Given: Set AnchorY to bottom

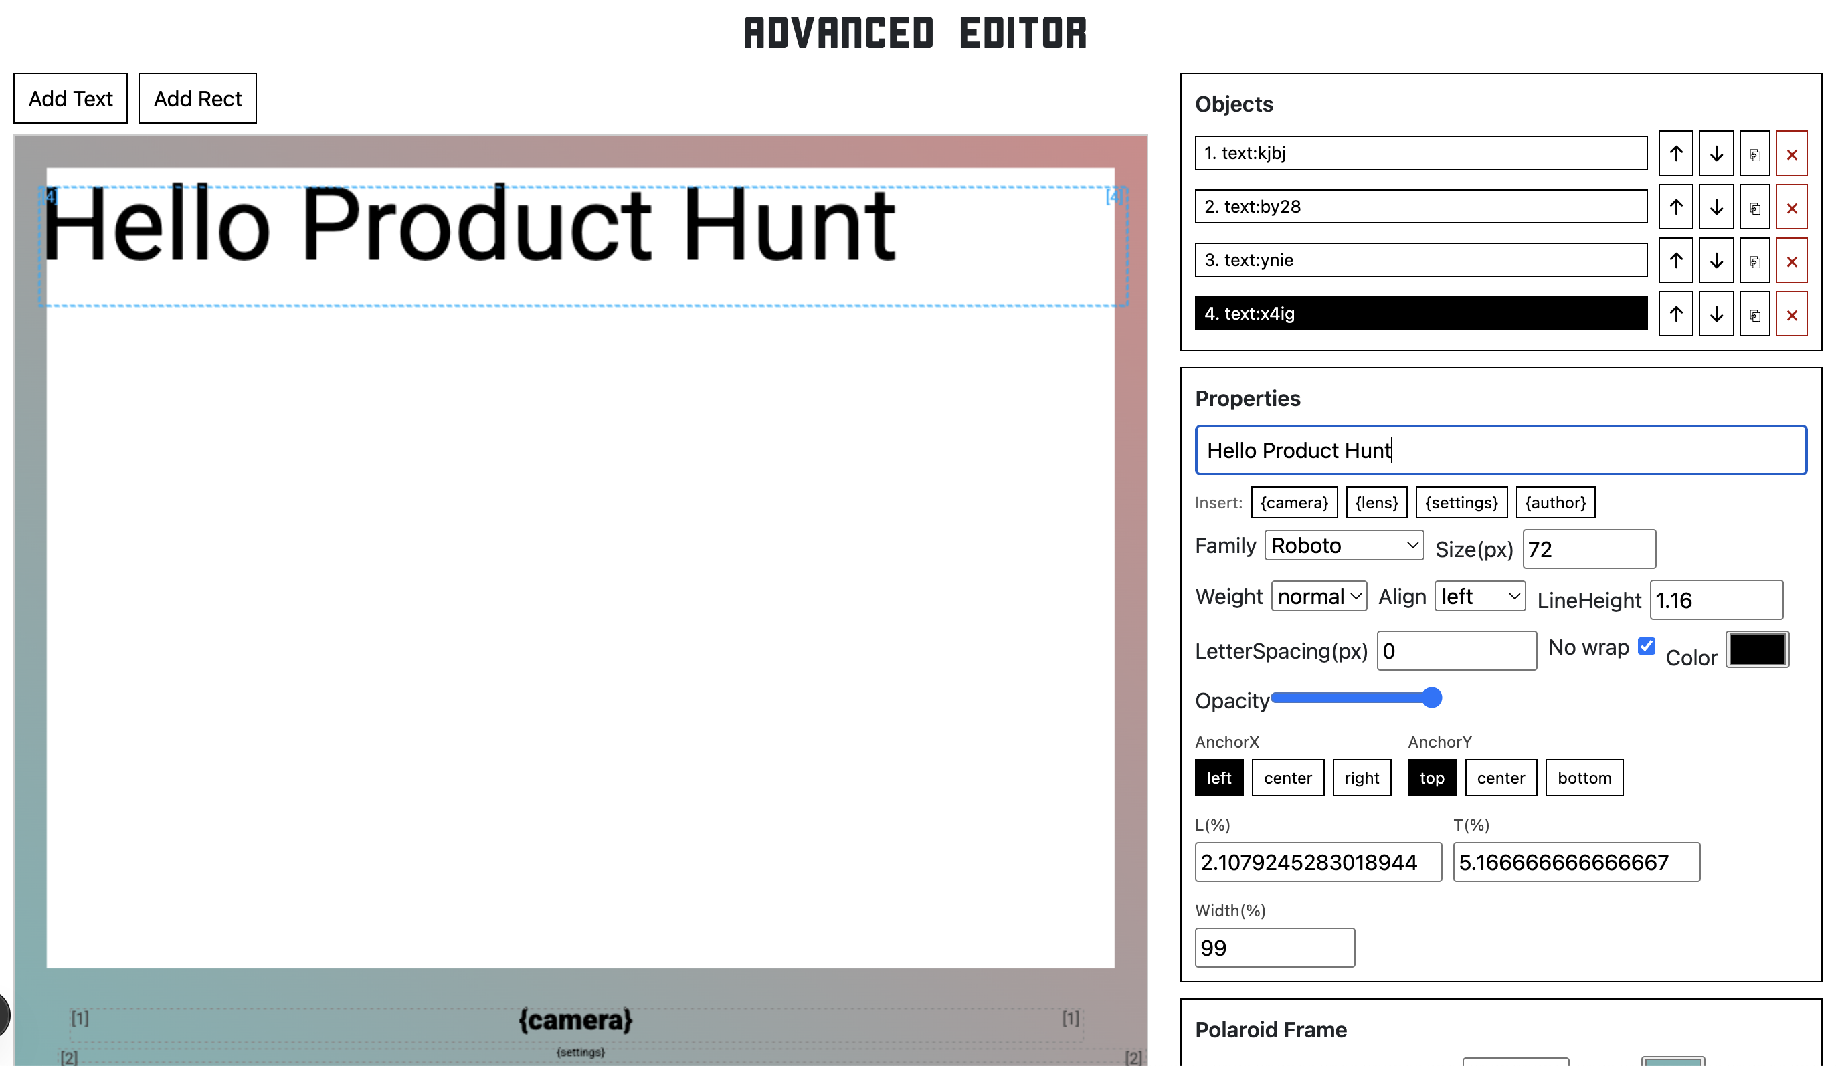Looking at the screenshot, I should 1584,778.
